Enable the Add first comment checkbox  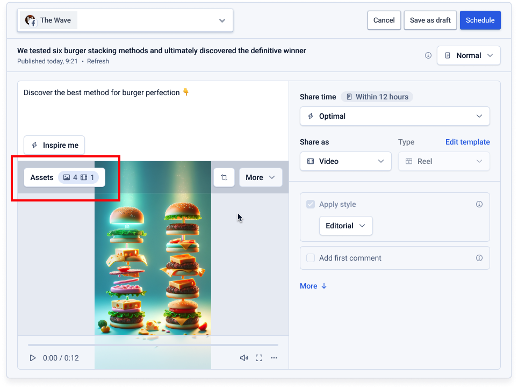pos(311,258)
